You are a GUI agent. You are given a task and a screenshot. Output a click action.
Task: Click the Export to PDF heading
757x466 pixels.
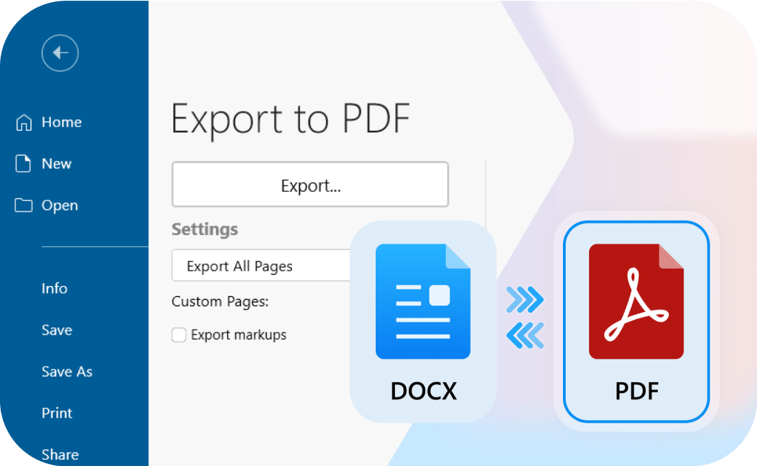(x=290, y=118)
